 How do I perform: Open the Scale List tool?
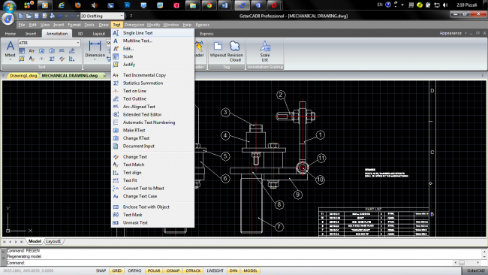[265, 51]
